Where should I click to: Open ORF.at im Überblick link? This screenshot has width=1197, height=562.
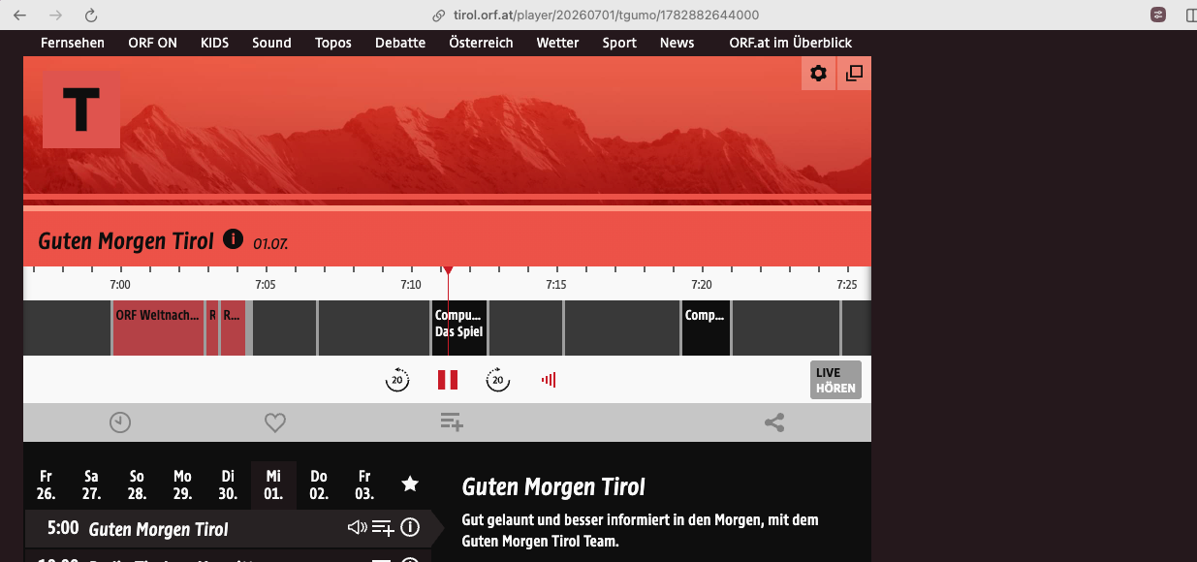pos(791,43)
